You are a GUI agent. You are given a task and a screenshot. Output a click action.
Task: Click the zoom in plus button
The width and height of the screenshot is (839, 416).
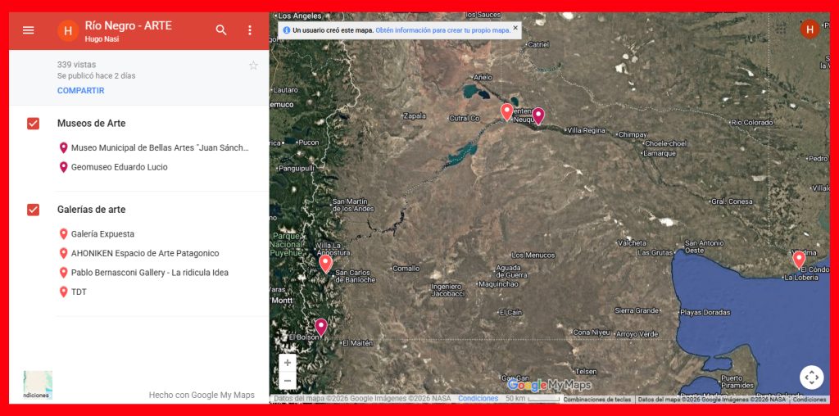[x=288, y=363]
